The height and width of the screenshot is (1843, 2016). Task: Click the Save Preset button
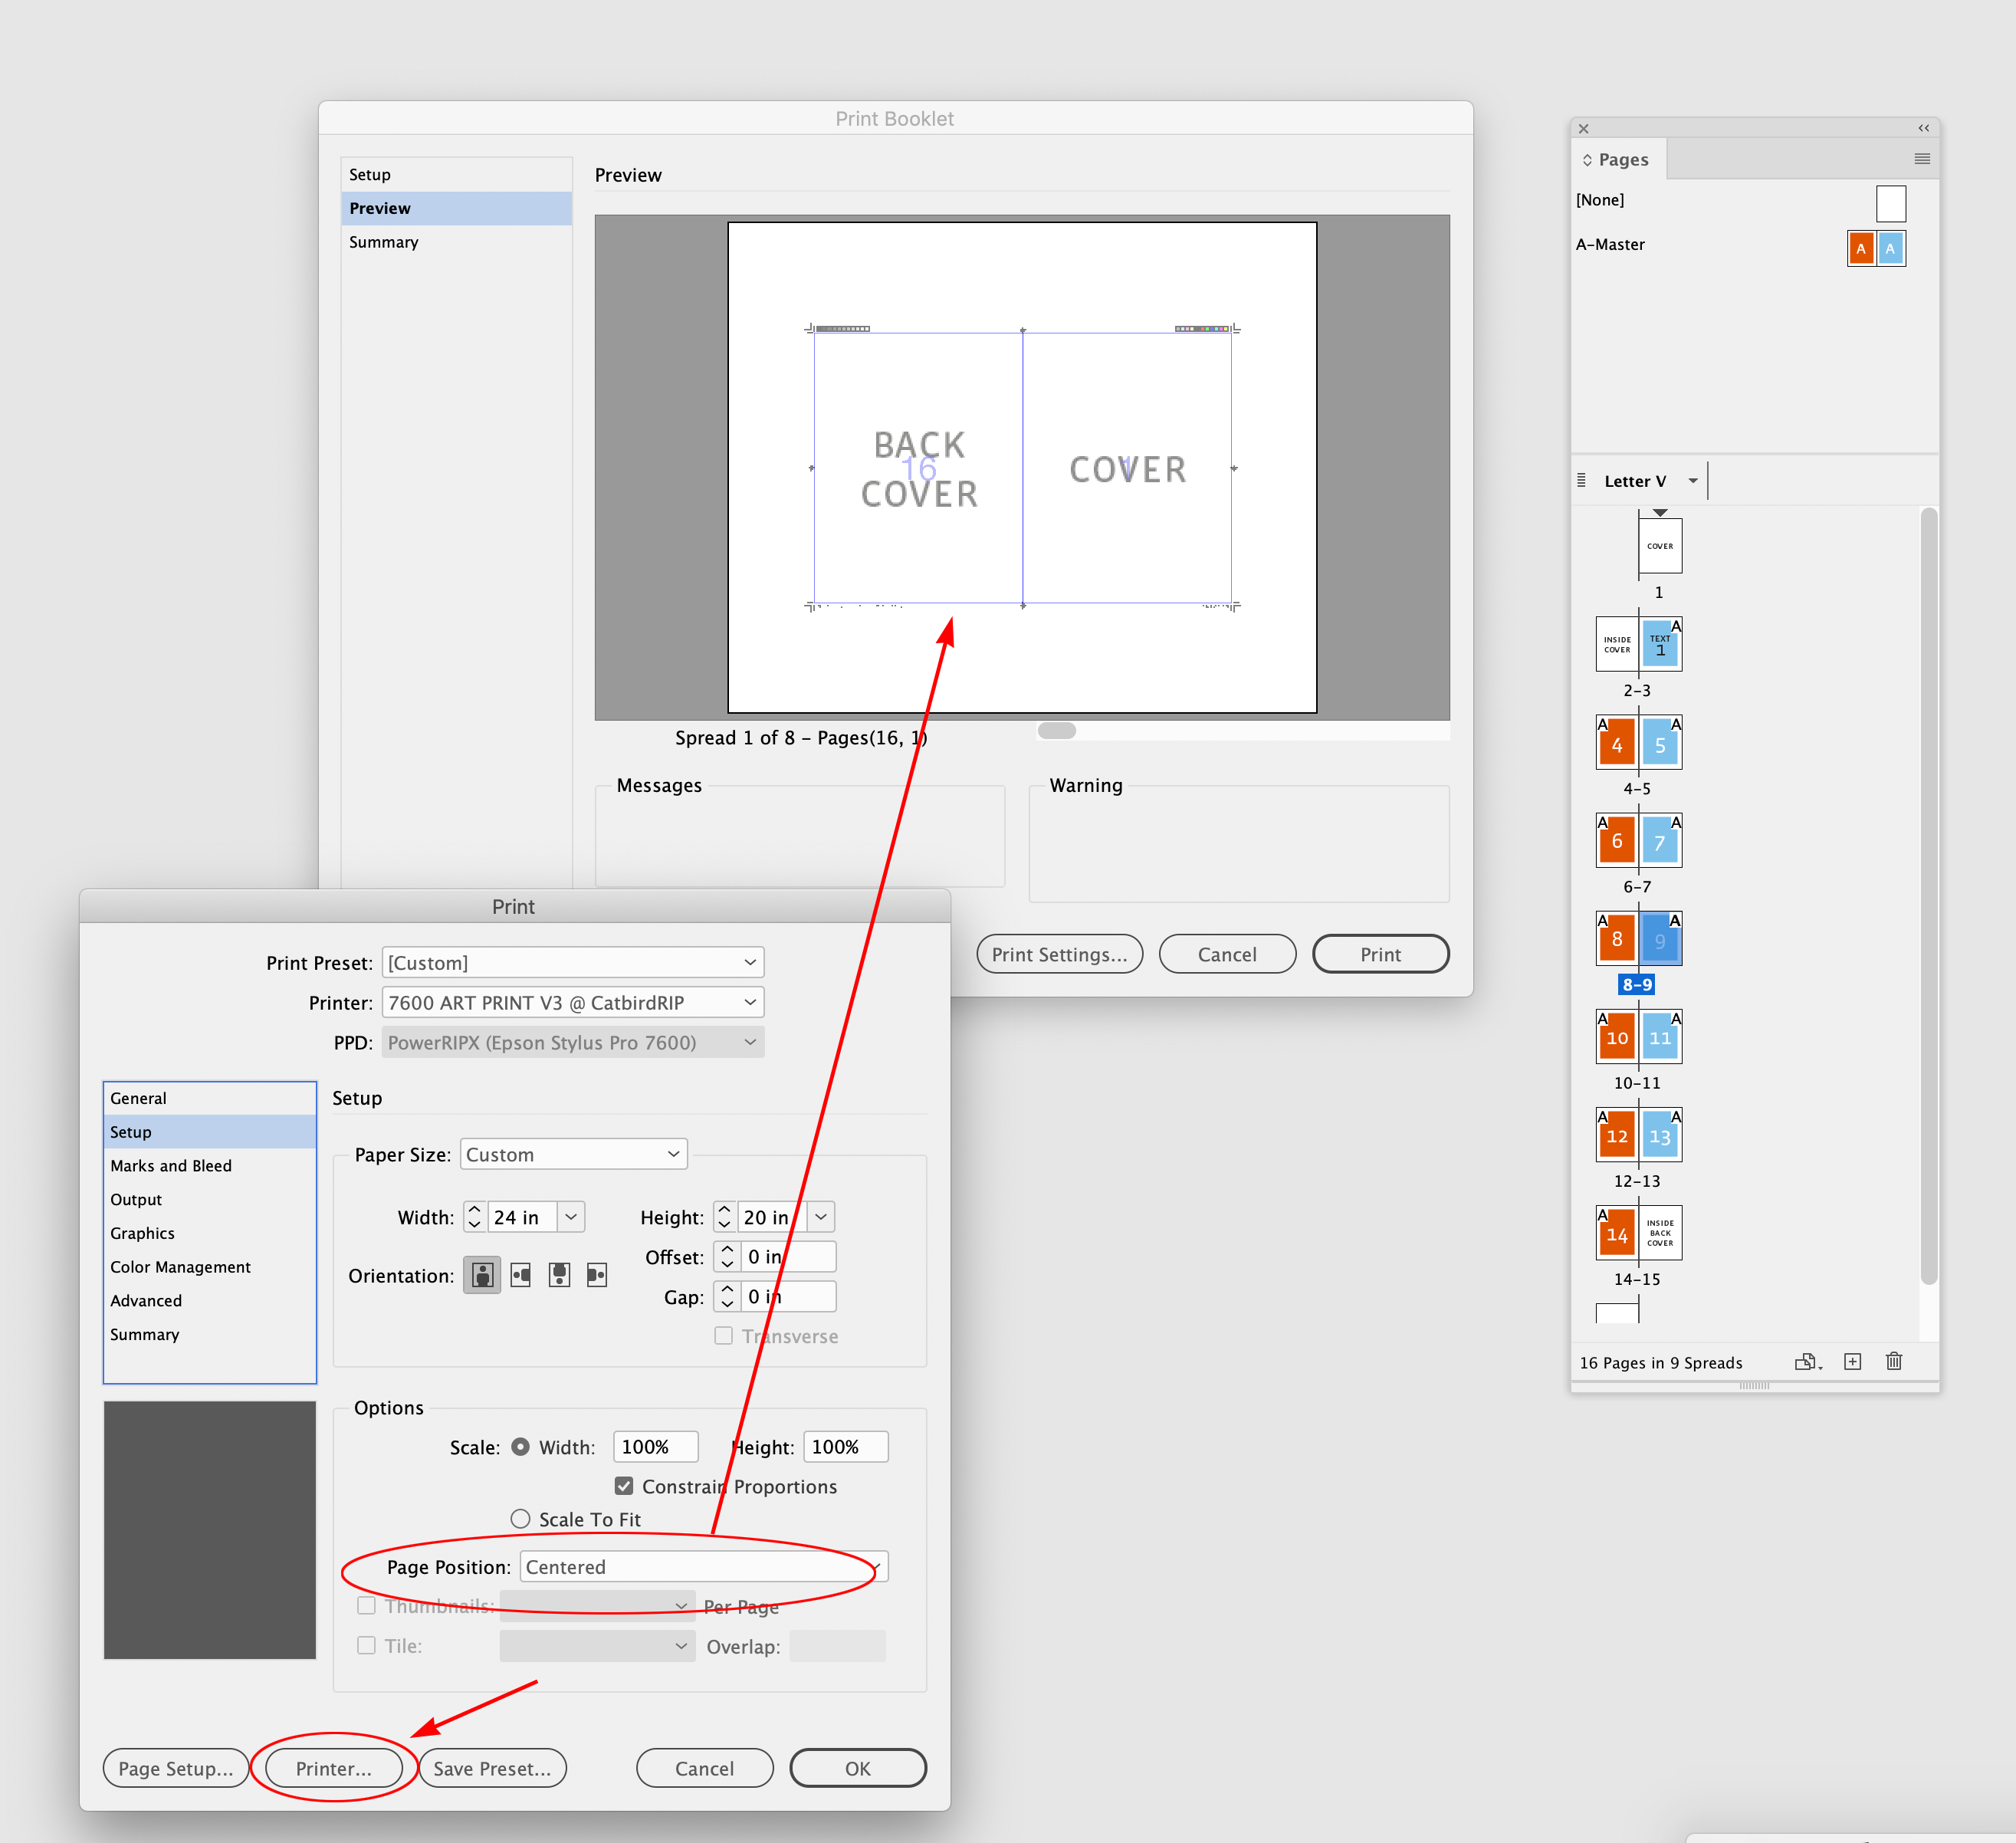pyautogui.click(x=492, y=1767)
